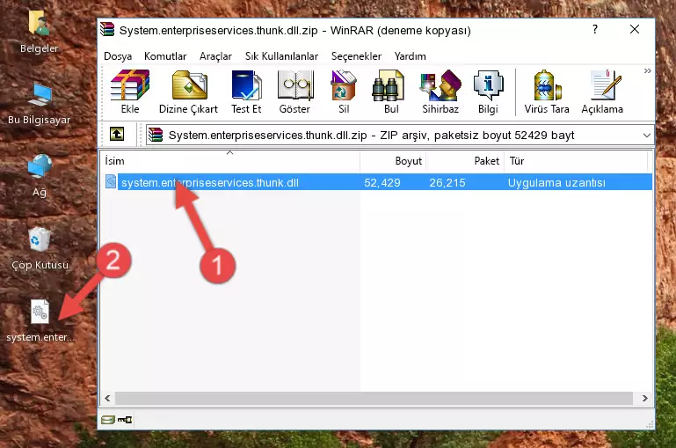Screen dimensions: 676x448
Task: Open Belgeler desktop icon
Action: point(39,33)
